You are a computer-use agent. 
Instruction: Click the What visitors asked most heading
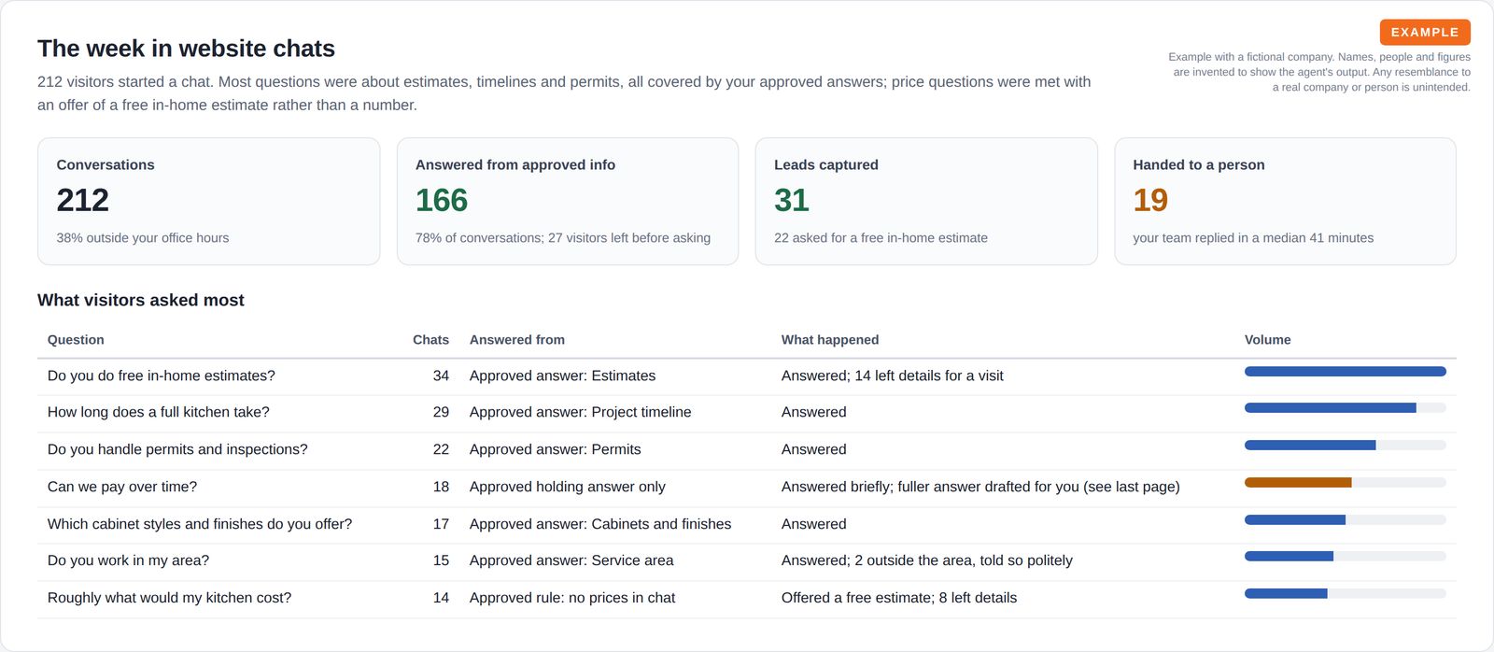tap(141, 300)
